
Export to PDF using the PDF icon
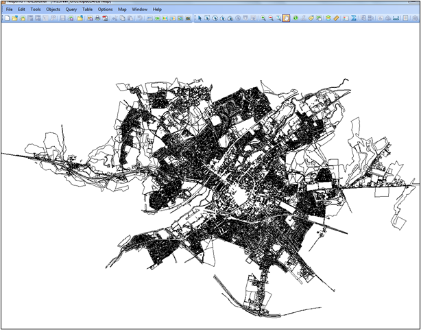tap(106, 19)
